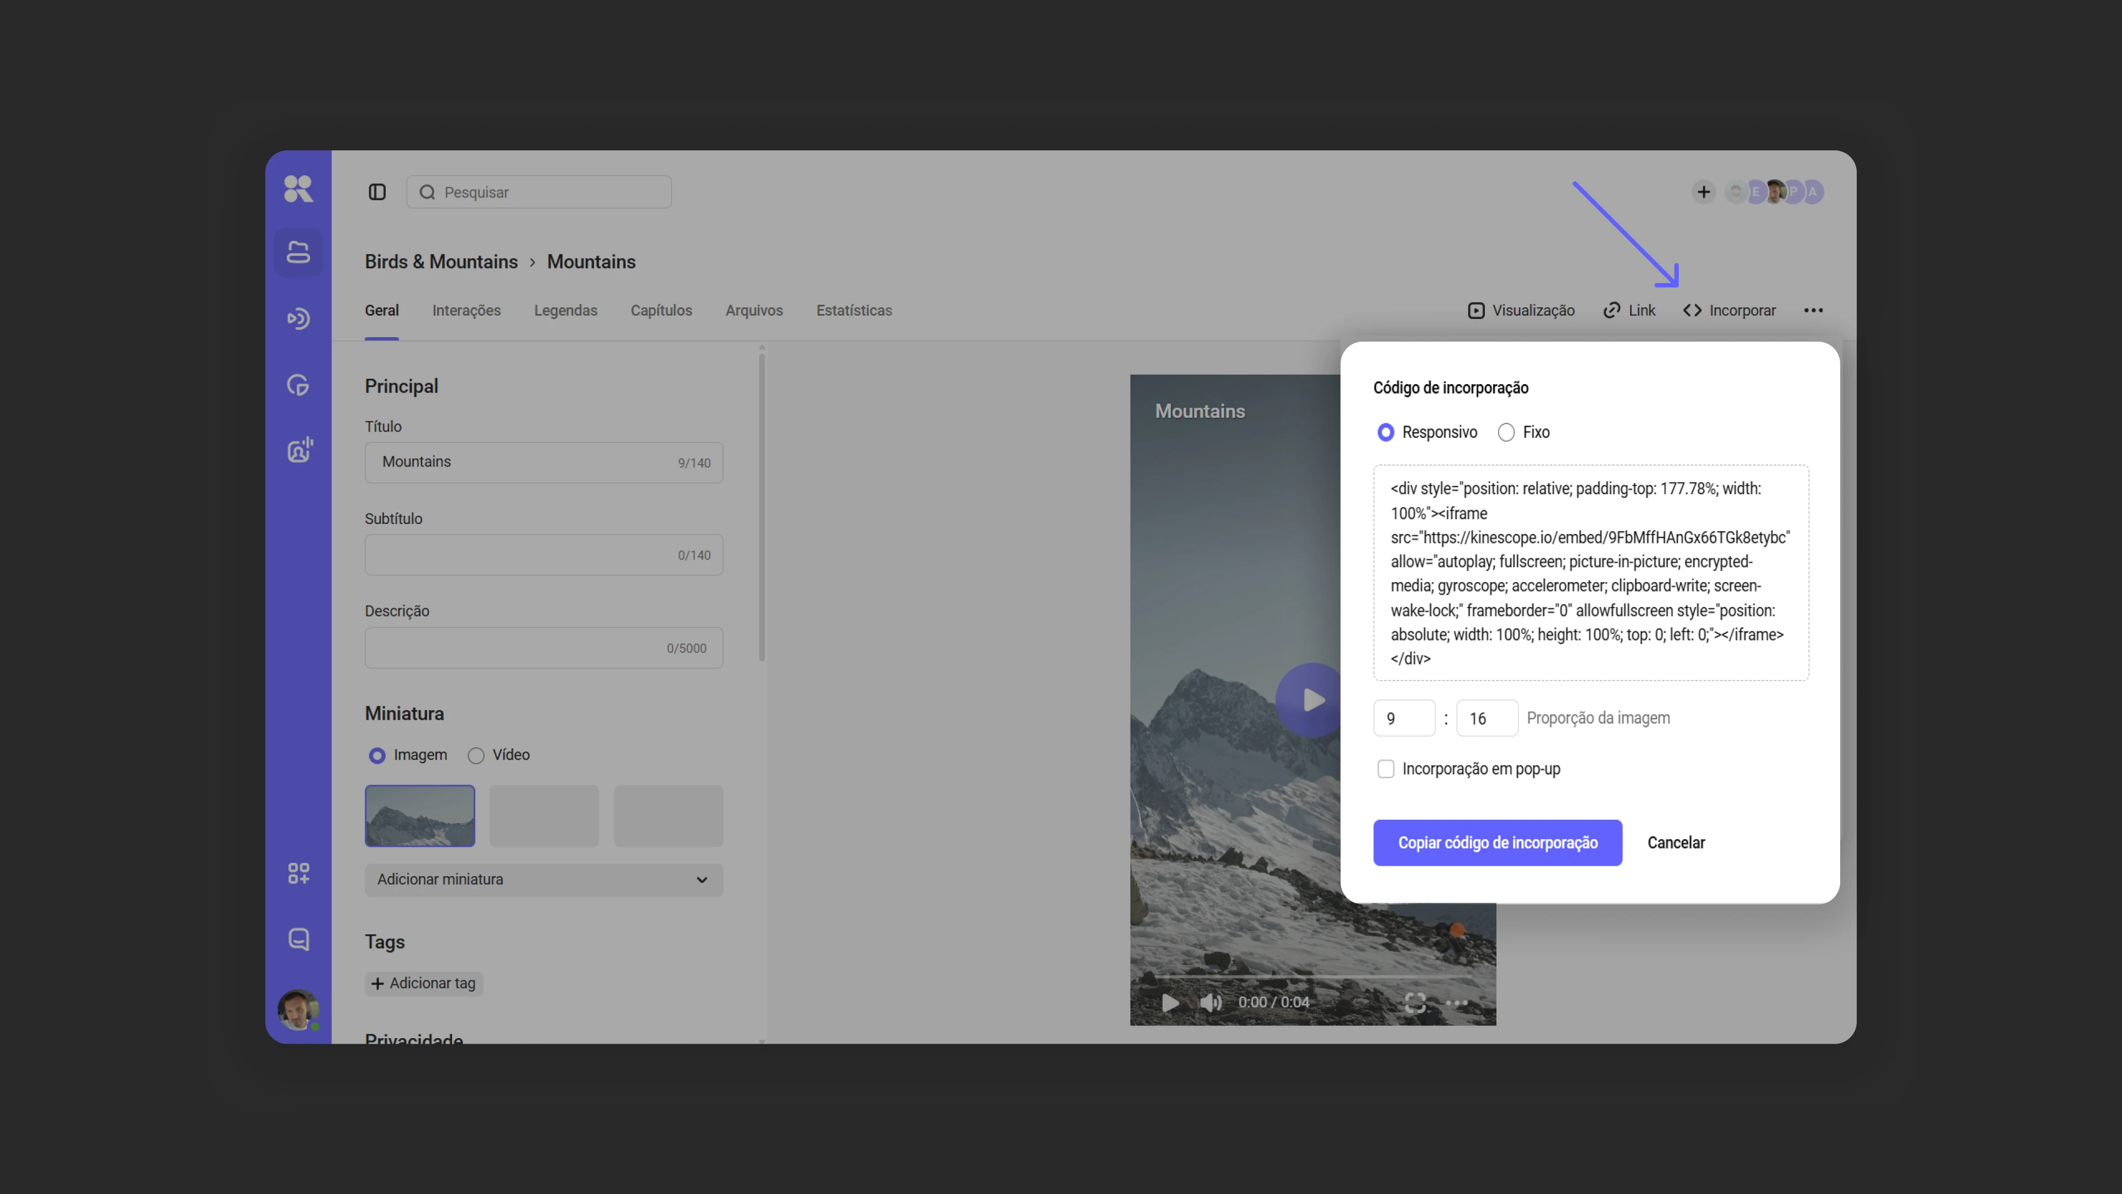2122x1194 pixels.
Task: Click the Incorporar embed button
Action: pyautogui.click(x=1729, y=311)
